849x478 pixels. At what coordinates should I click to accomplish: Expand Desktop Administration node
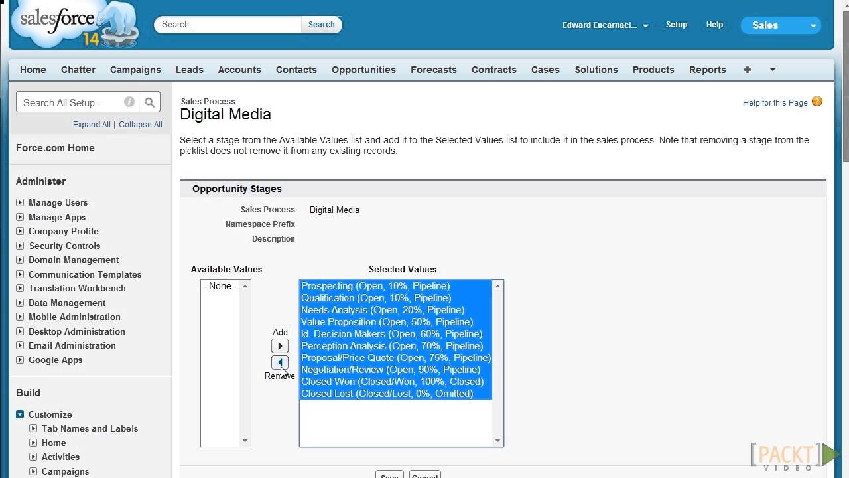point(20,331)
